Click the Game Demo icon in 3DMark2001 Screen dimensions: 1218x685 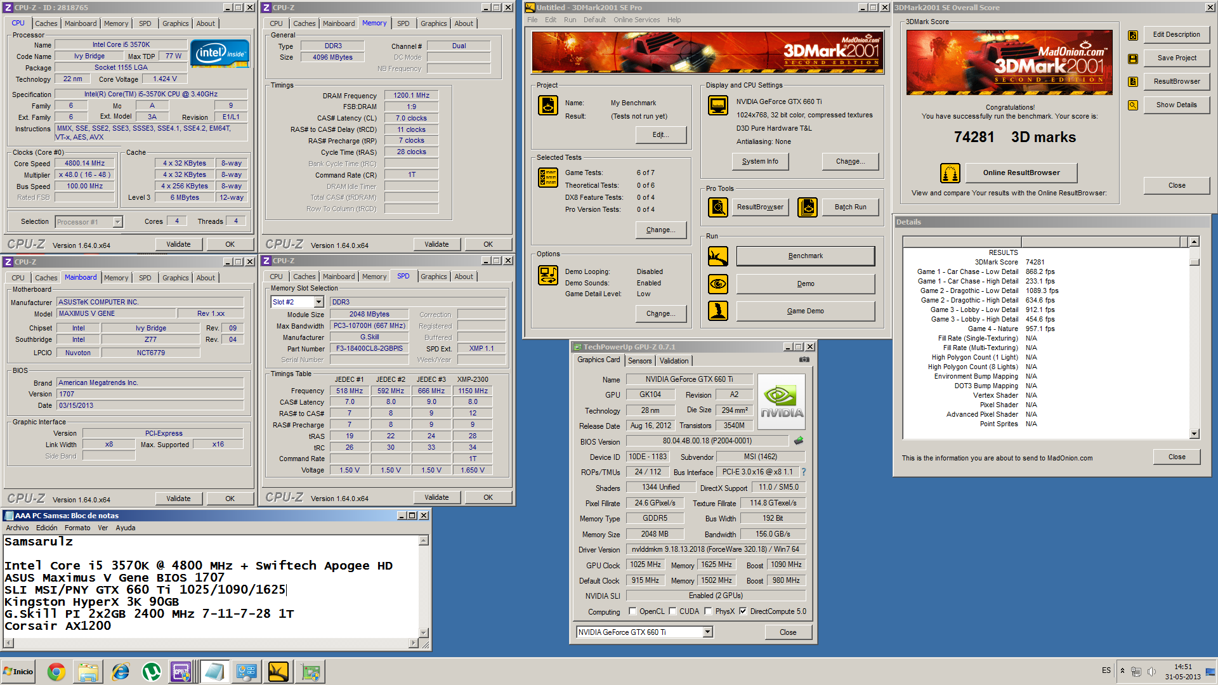click(718, 311)
